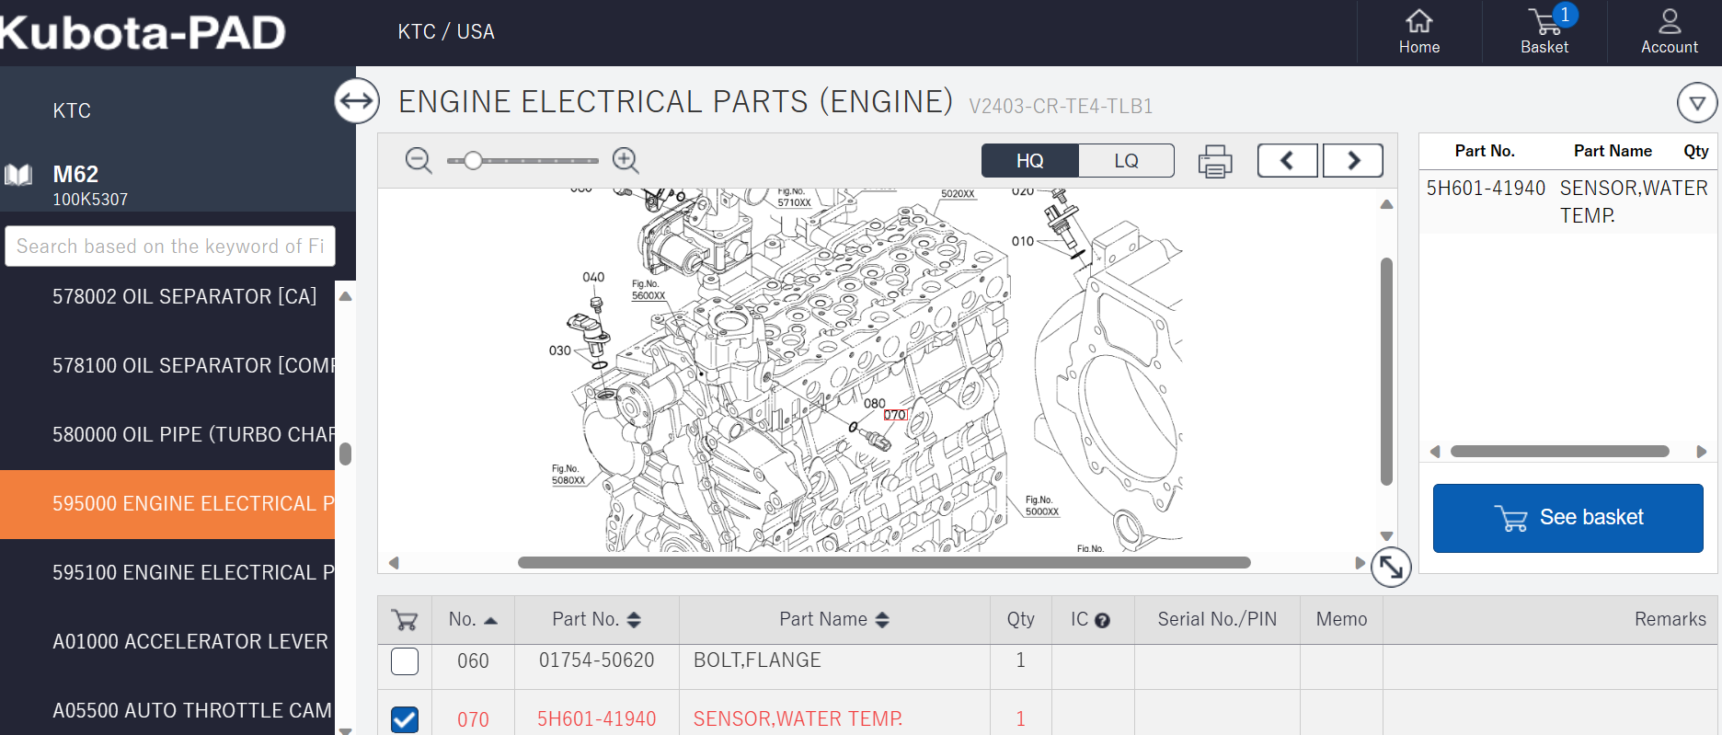Sort table by Part No. column
This screenshot has width=1722, height=735.
[x=596, y=620]
